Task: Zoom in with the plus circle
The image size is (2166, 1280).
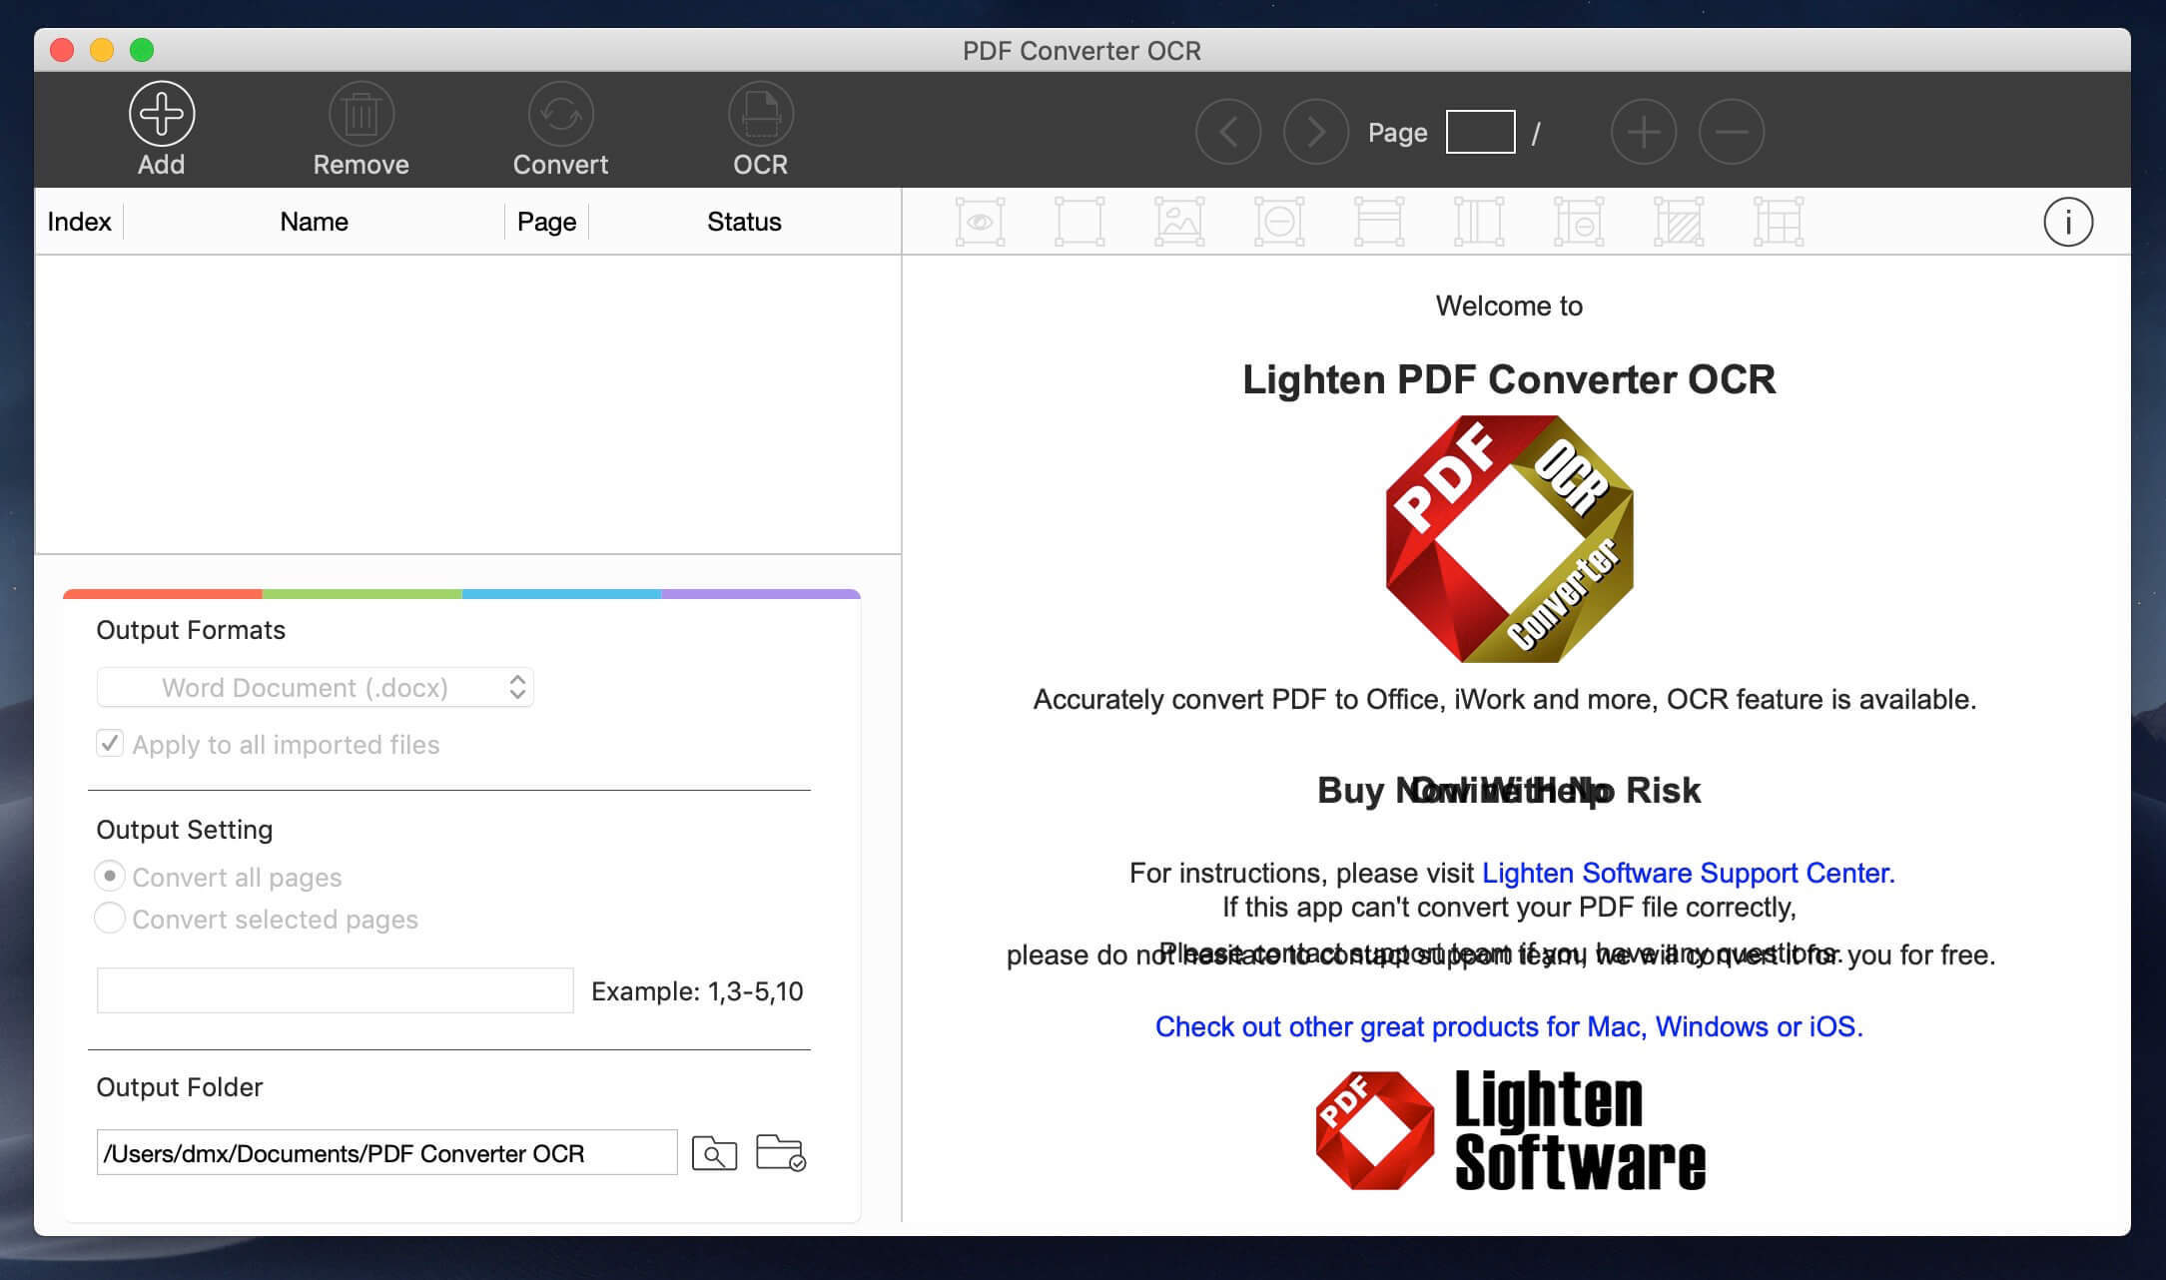Action: [1644, 132]
